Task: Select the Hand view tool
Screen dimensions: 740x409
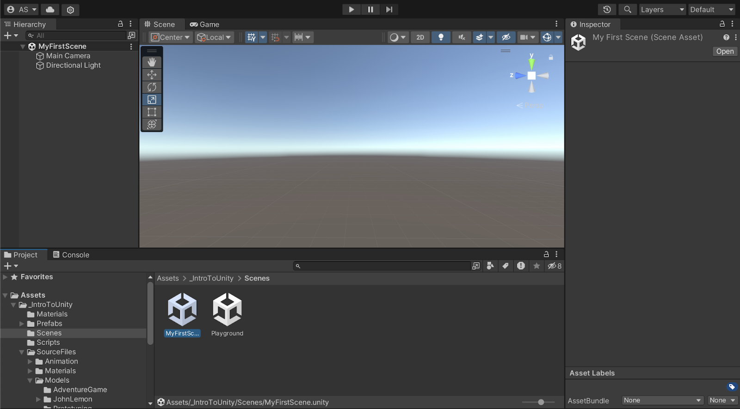Action: [152, 62]
